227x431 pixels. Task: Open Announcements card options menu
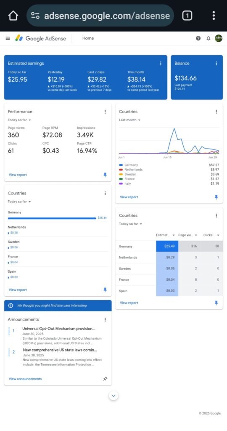click(x=105, y=319)
